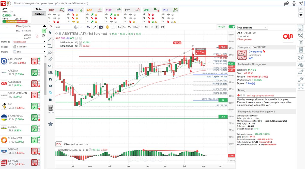
Task: Select the 4H timeframe
Action: click(x=146, y=27)
